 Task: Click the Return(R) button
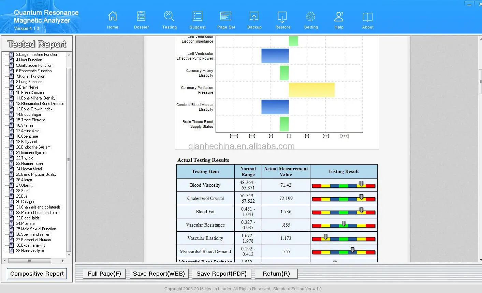coord(276,274)
